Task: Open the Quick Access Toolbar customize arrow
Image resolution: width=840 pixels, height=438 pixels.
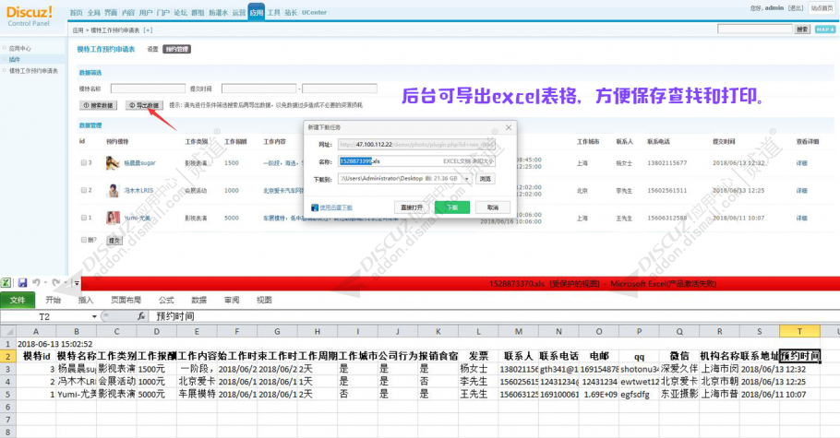Action: tap(77, 283)
